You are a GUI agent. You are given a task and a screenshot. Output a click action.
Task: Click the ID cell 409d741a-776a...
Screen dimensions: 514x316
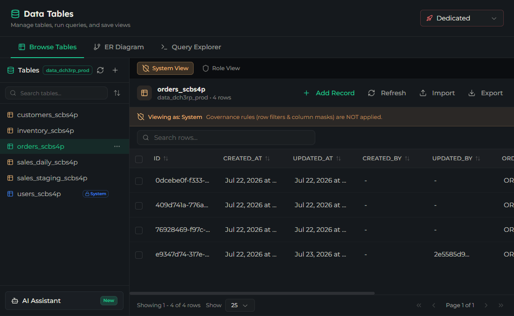tap(182, 205)
